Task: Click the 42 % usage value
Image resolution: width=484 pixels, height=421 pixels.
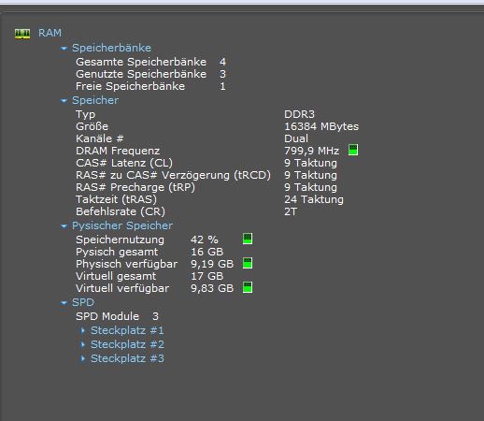Action: tap(205, 240)
